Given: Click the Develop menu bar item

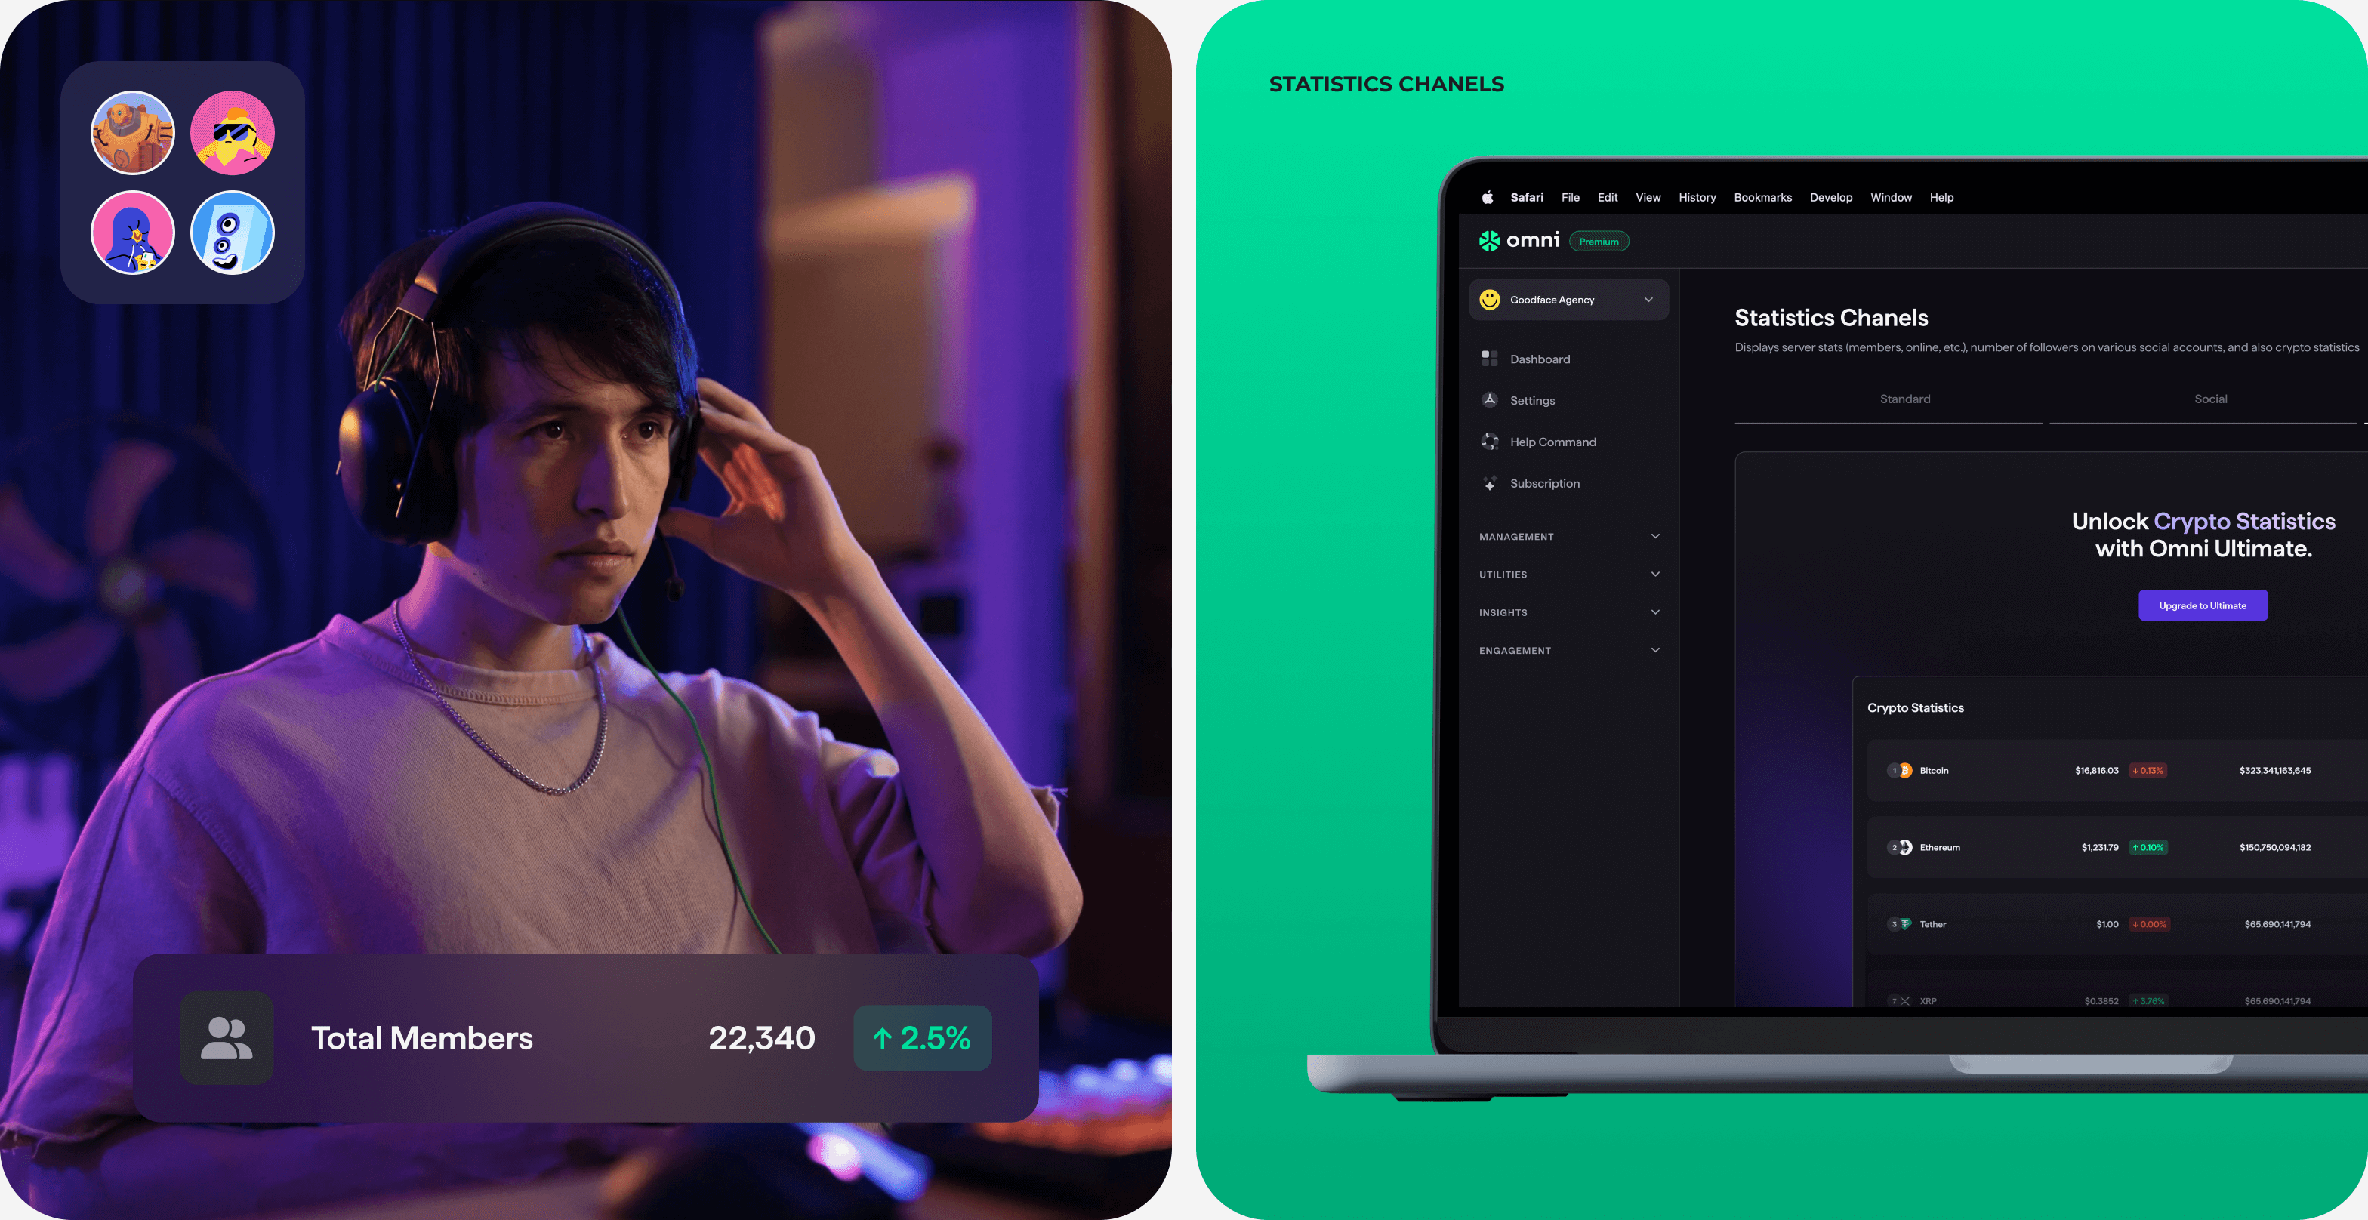Looking at the screenshot, I should 1830,198.
